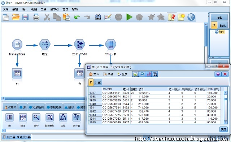This screenshot has width=231, height=142.
Task: Click the 确定 button
Action: 223,129
